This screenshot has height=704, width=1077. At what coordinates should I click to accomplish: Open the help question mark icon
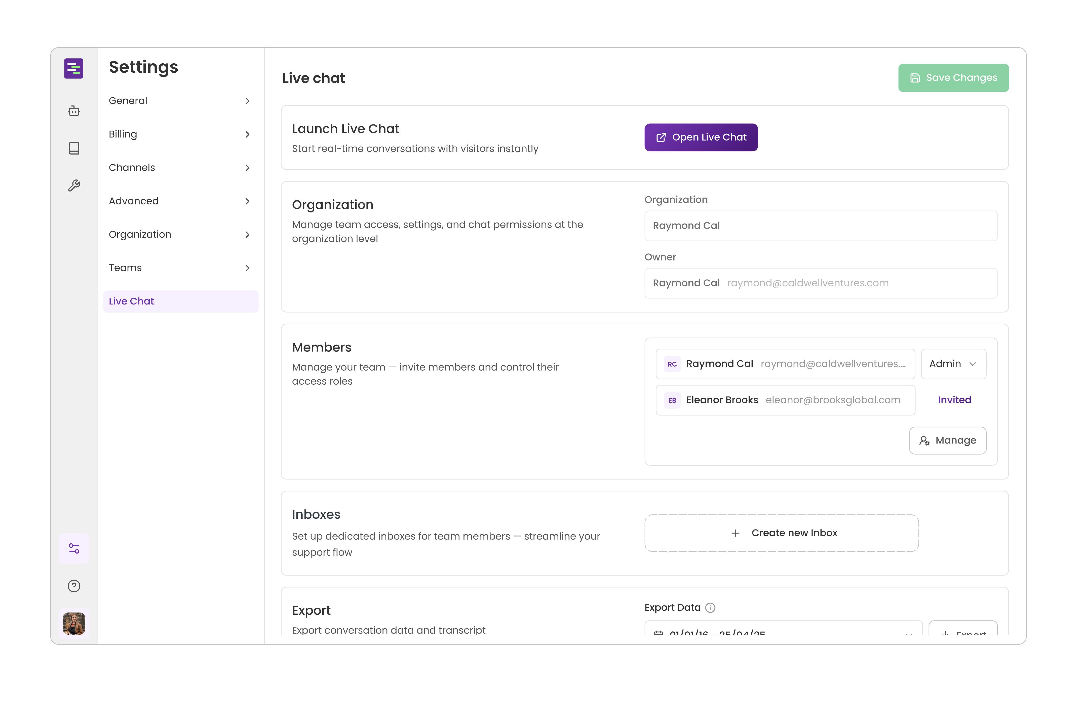[74, 586]
